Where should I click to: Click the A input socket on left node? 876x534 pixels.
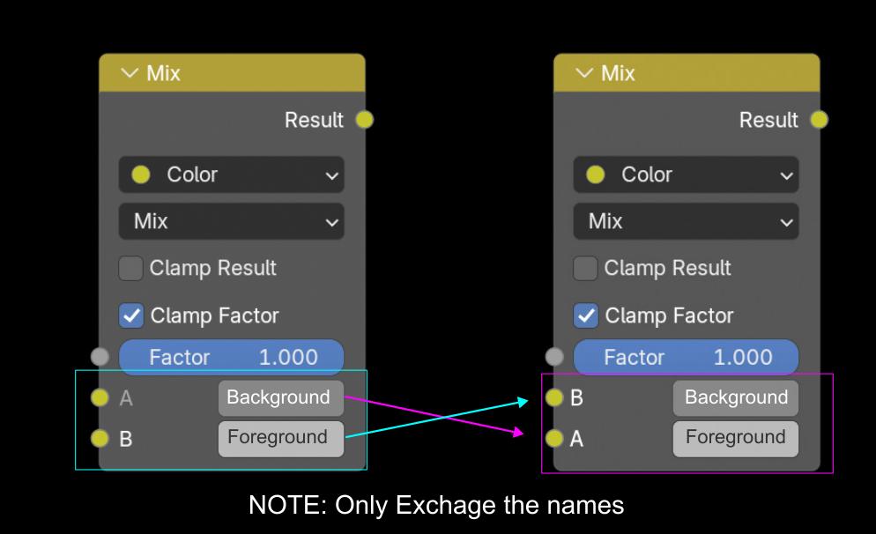[100, 397]
